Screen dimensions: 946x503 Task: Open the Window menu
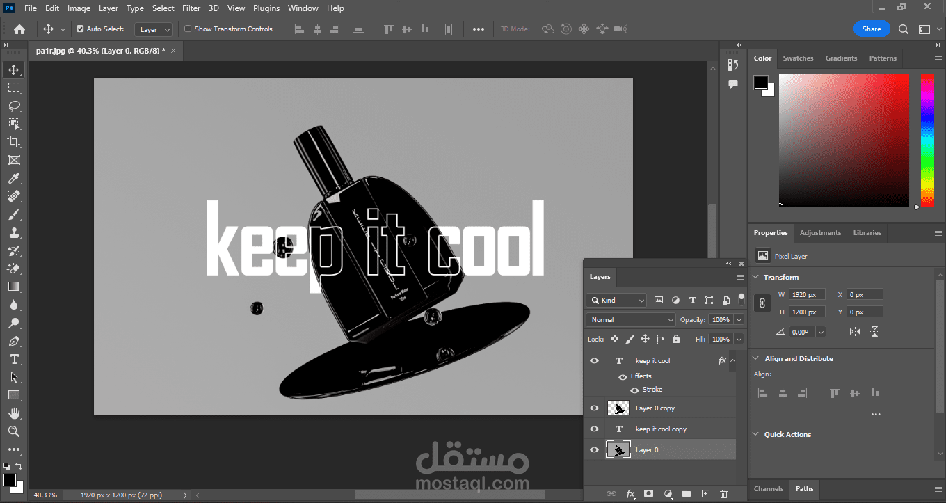[x=303, y=8]
